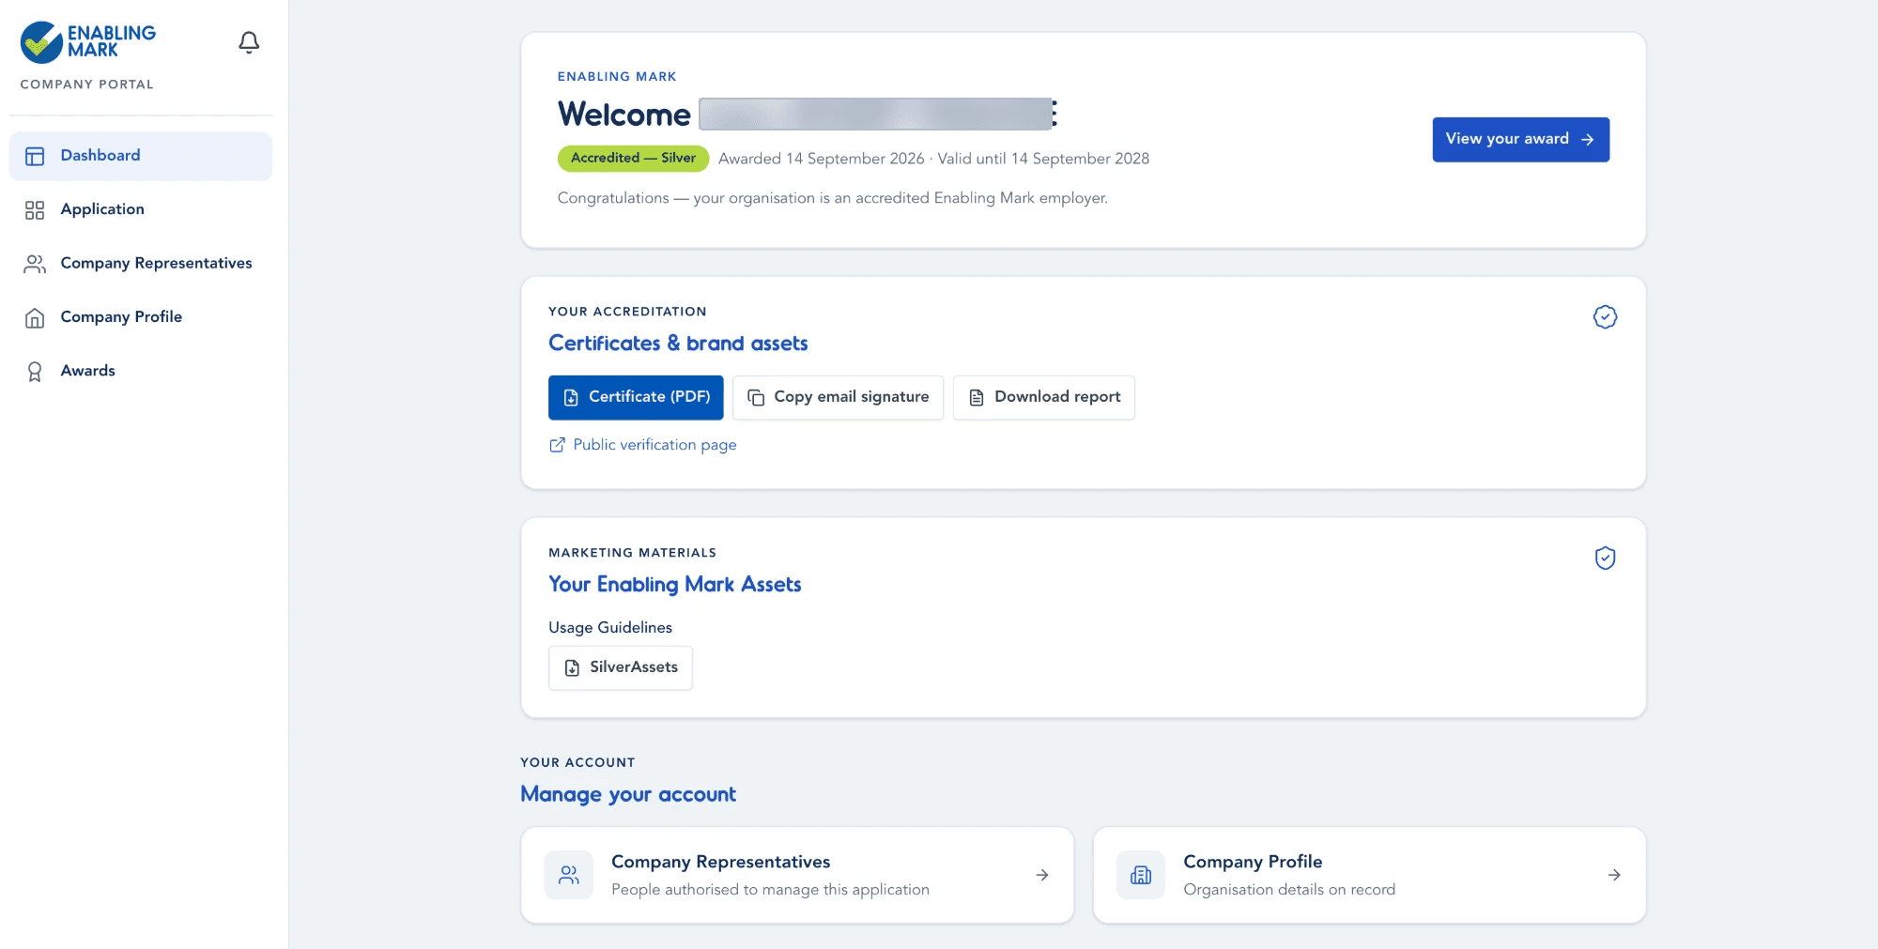Click the file icon on Certificate (PDF)
Screen dimensions: 1878x949
click(x=571, y=398)
